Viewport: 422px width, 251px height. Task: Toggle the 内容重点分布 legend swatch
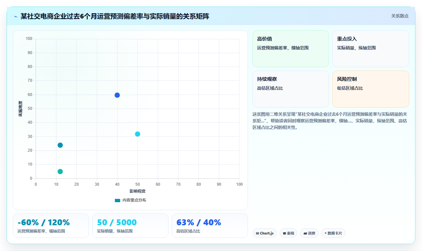[x=117, y=200]
